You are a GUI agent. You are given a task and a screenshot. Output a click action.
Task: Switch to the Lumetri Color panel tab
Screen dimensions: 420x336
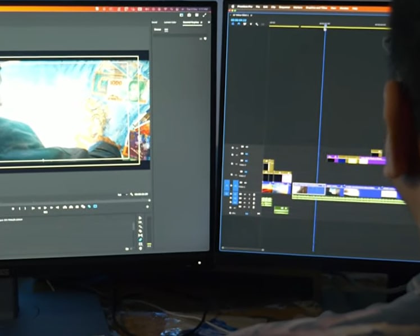[170, 22]
